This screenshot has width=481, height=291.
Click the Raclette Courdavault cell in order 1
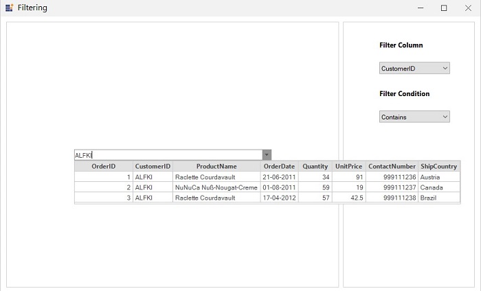216,177
